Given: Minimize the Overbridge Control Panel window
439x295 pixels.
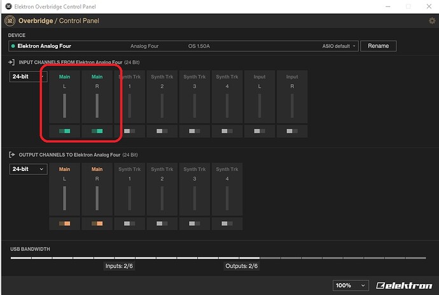Looking at the screenshot, I should point(388,6).
